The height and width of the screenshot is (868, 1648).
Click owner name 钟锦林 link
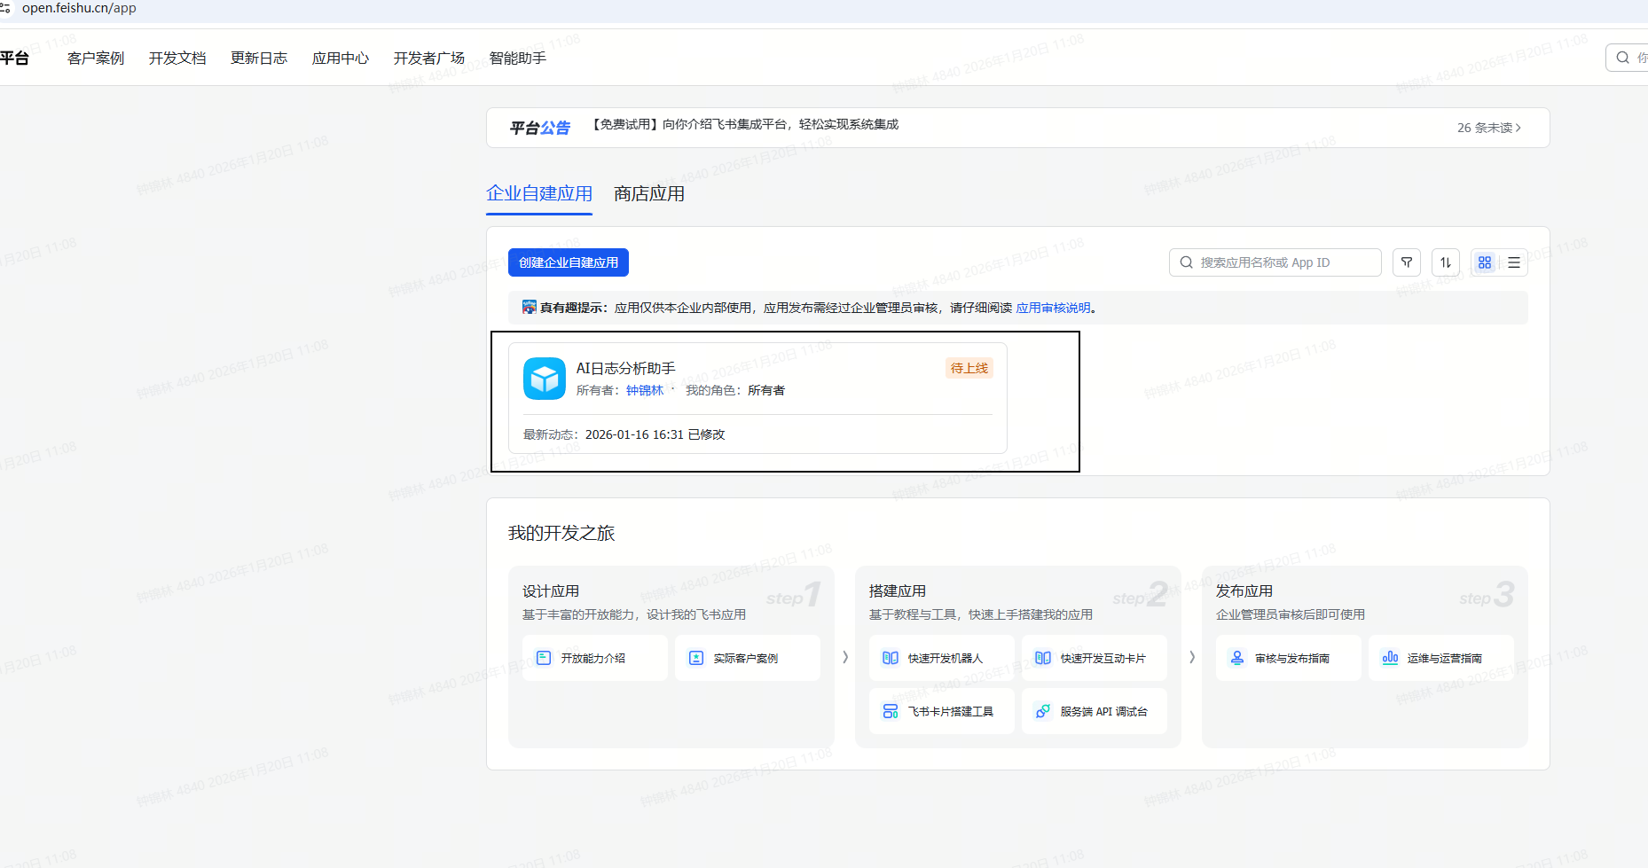click(645, 390)
